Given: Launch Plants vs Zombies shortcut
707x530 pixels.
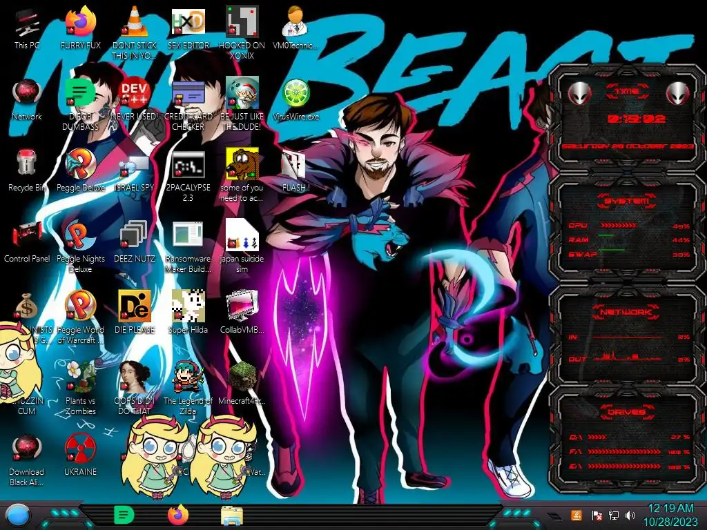Looking at the screenshot, I should [x=80, y=377].
